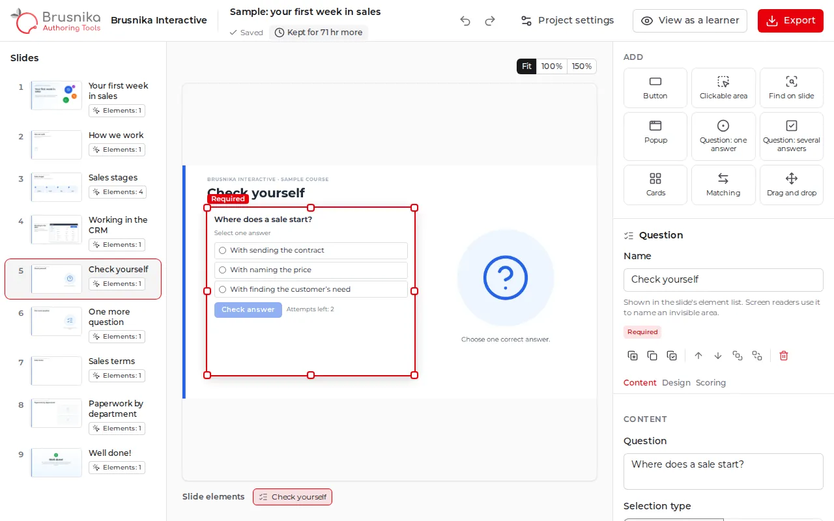Set zoom to 100%
Screen dimensions: 834x521
[x=552, y=66]
